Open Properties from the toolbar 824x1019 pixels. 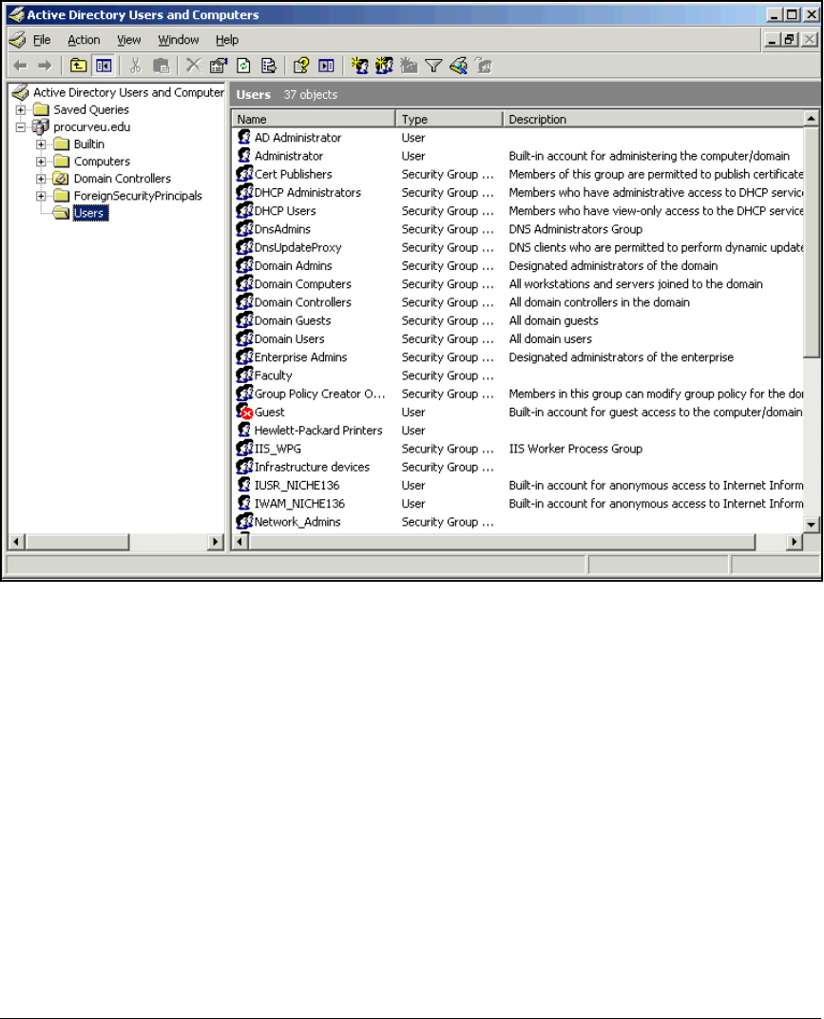pyautogui.click(x=219, y=66)
